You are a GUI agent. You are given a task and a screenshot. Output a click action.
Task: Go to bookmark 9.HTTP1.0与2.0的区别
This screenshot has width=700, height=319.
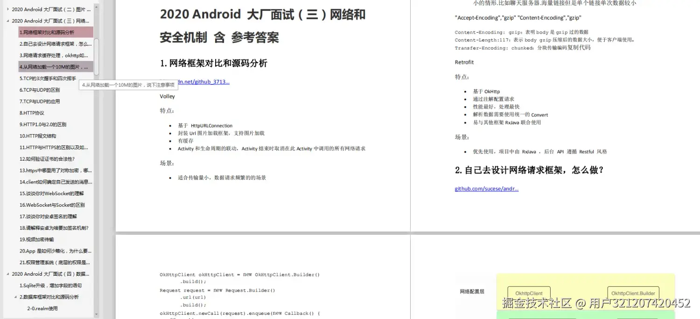tap(43, 124)
